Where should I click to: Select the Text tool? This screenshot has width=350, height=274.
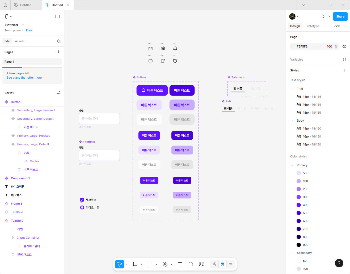180,264
